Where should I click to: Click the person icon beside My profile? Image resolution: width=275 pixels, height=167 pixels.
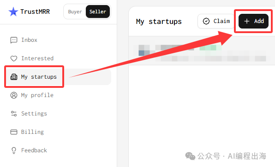[14, 95]
